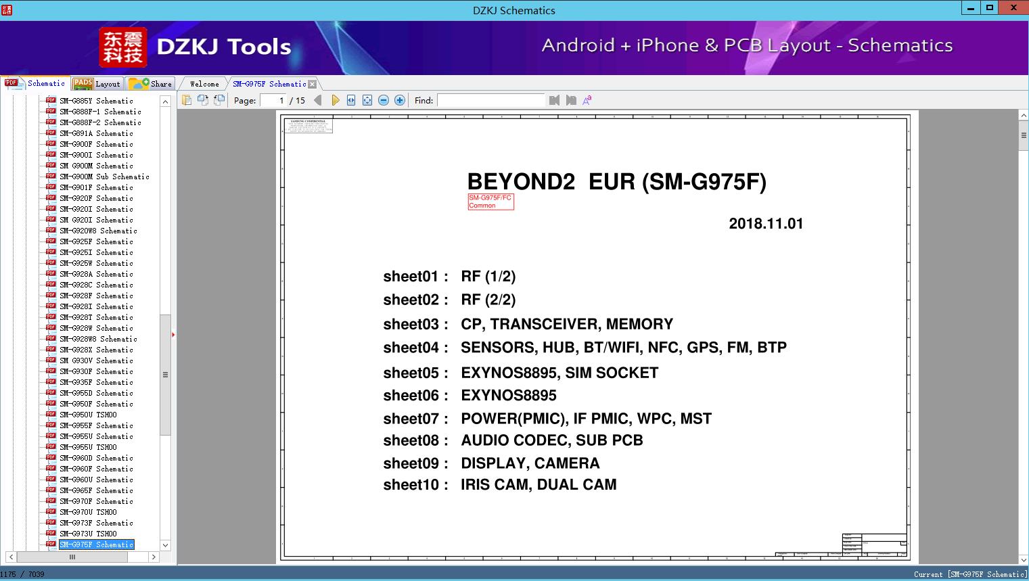Open SM-G960U Schematic
The height and width of the screenshot is (581, 1029).
pos(96,480)
